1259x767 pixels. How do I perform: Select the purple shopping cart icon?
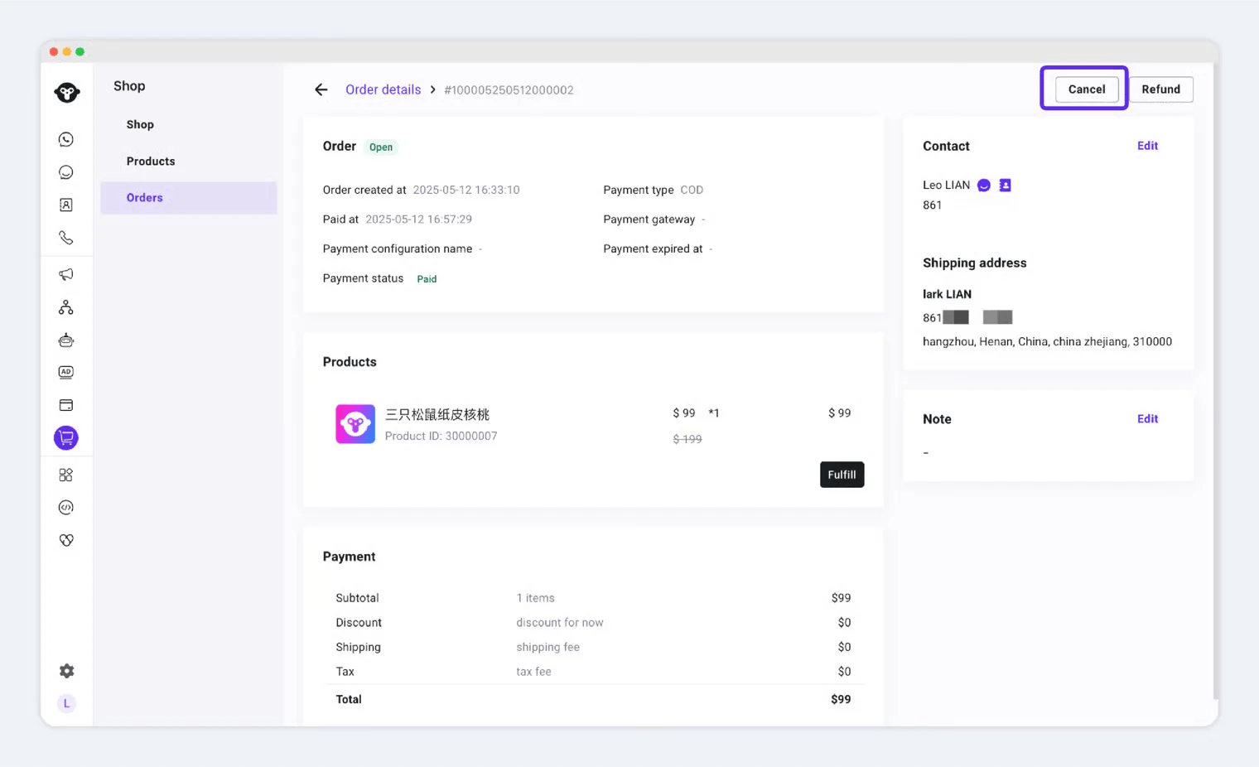[66, 437]
